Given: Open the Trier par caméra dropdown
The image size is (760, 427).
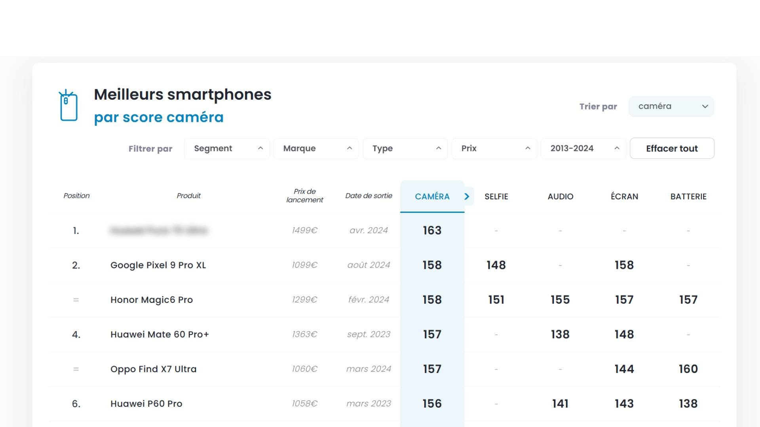Looking at the screenshot, I should click(671, 106).
